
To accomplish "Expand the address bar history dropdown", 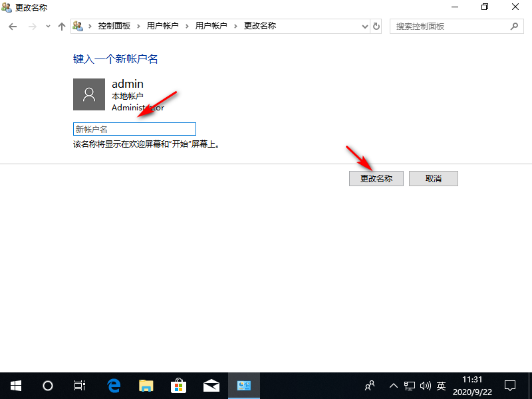I will coord(364,26).
